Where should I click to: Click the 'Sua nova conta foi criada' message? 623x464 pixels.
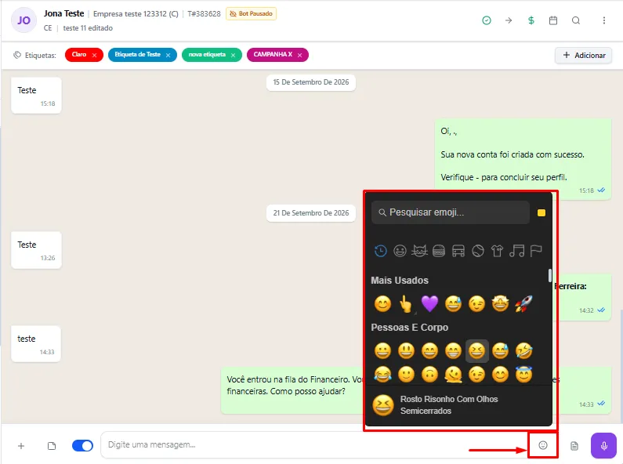(523, 159)
